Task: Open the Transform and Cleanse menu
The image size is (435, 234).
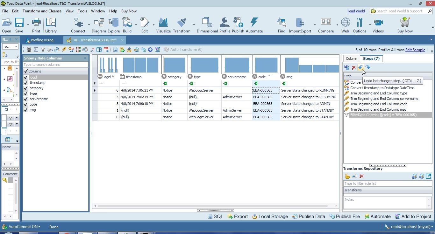Action: coord(42,11)
